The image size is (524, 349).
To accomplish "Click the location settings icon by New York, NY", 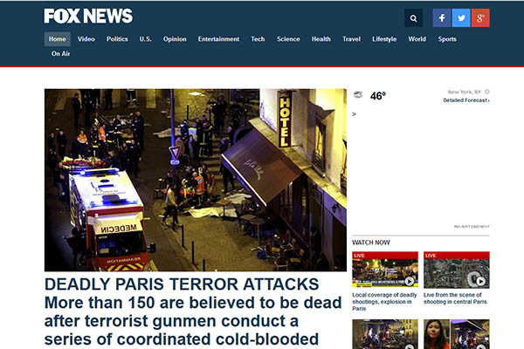I will (x=486, y=92).
